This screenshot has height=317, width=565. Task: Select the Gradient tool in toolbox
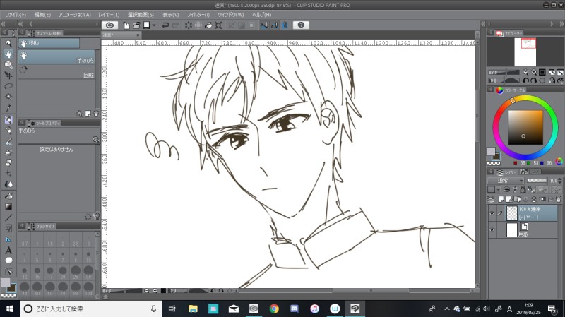click(x=8, y=207)
